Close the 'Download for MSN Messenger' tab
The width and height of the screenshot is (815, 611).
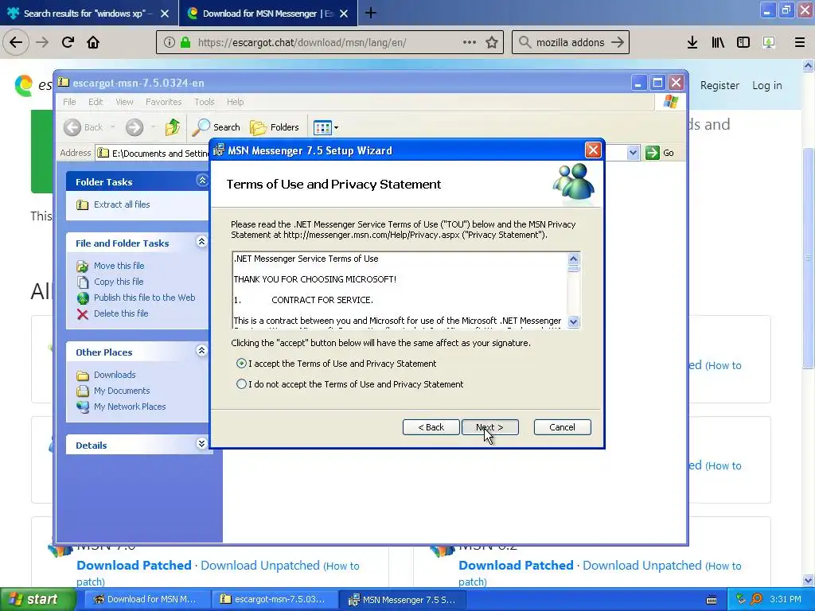pos(344,14)
